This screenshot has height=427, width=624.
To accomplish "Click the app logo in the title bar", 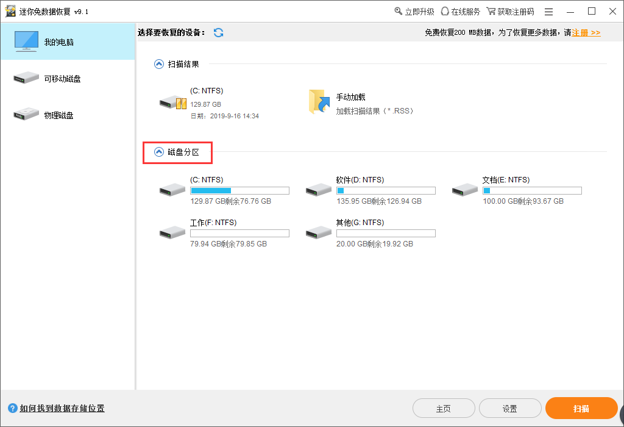I will [x=10, y=11].
